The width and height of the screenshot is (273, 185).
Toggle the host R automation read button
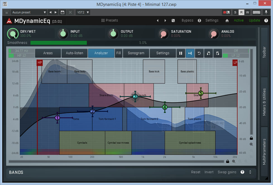pos(241,12)
